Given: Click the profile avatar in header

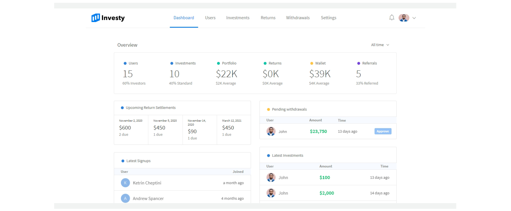Looking at the screenshot, I should [403, 18].
